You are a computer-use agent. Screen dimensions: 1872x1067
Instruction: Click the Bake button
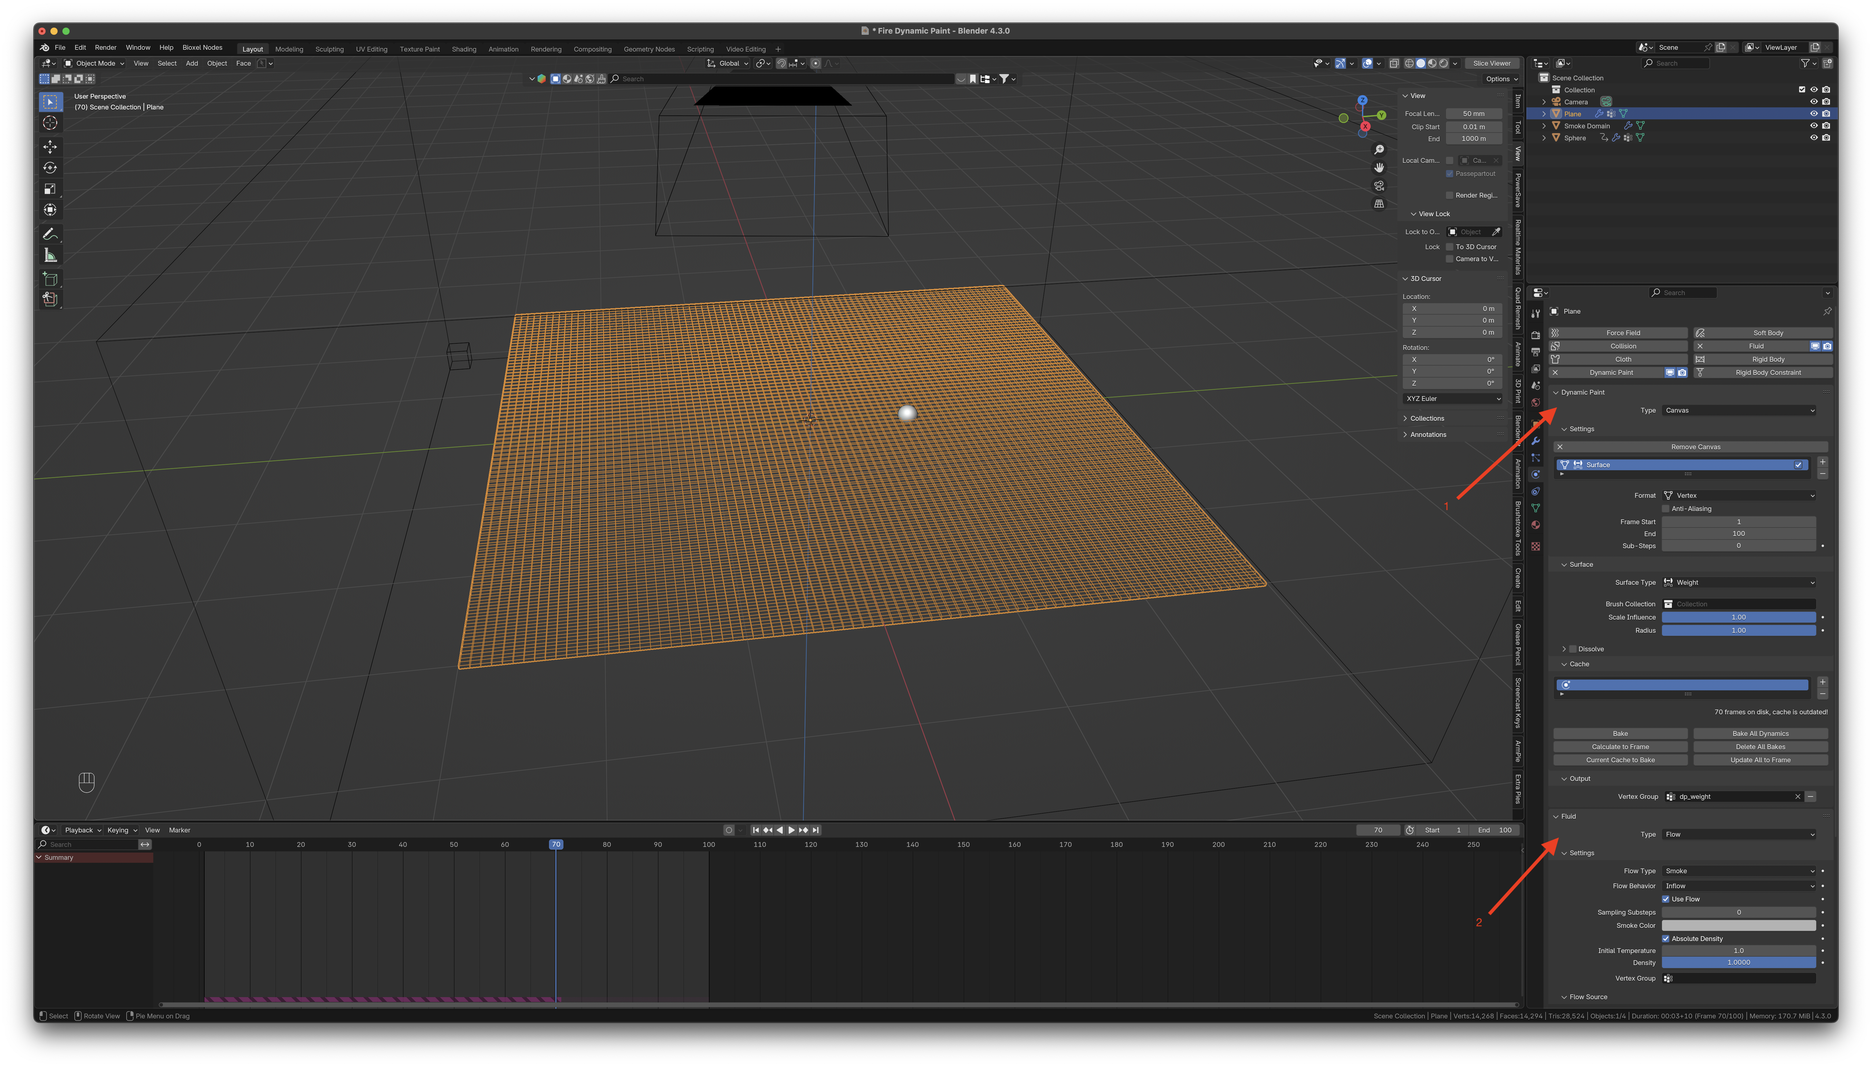(1620, 734)
